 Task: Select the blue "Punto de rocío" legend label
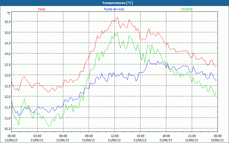114,9
